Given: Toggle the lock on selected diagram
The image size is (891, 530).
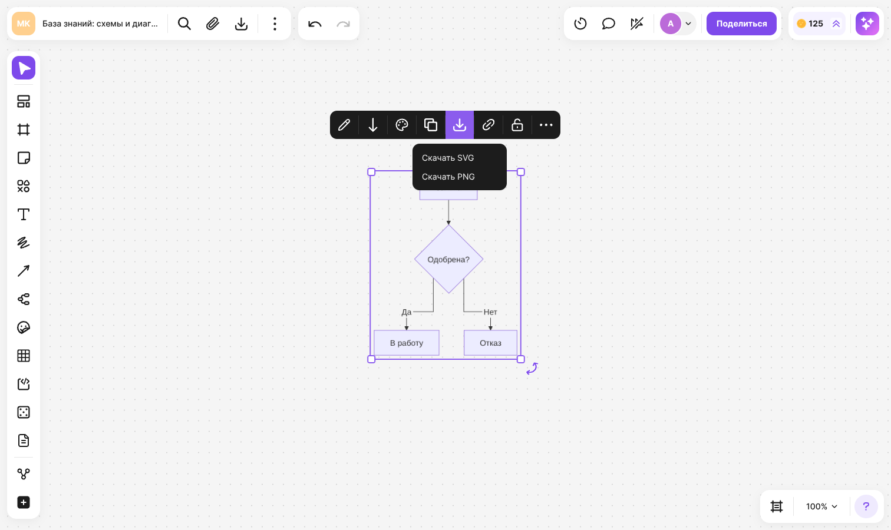Looking at the screenshot, I should 517,125.
